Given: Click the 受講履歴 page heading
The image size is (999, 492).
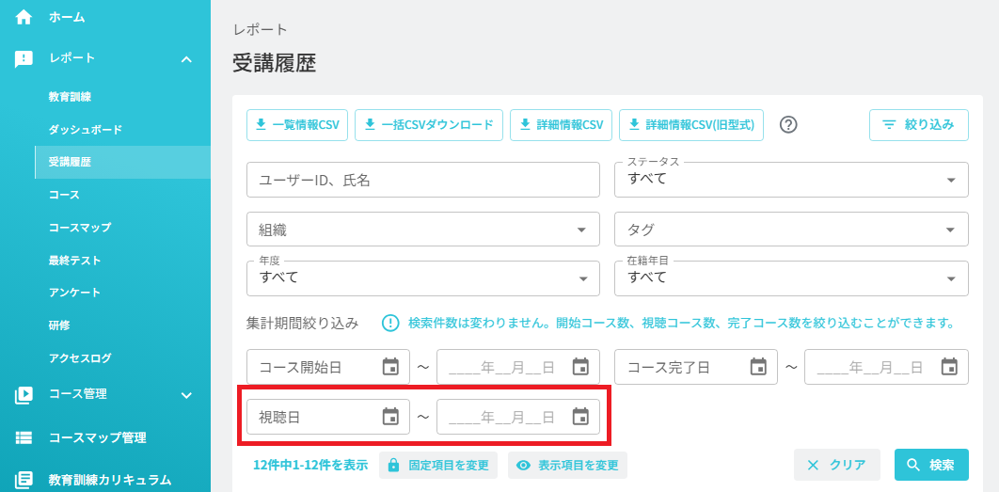Looking at the screenshot, I should (274, 63).
